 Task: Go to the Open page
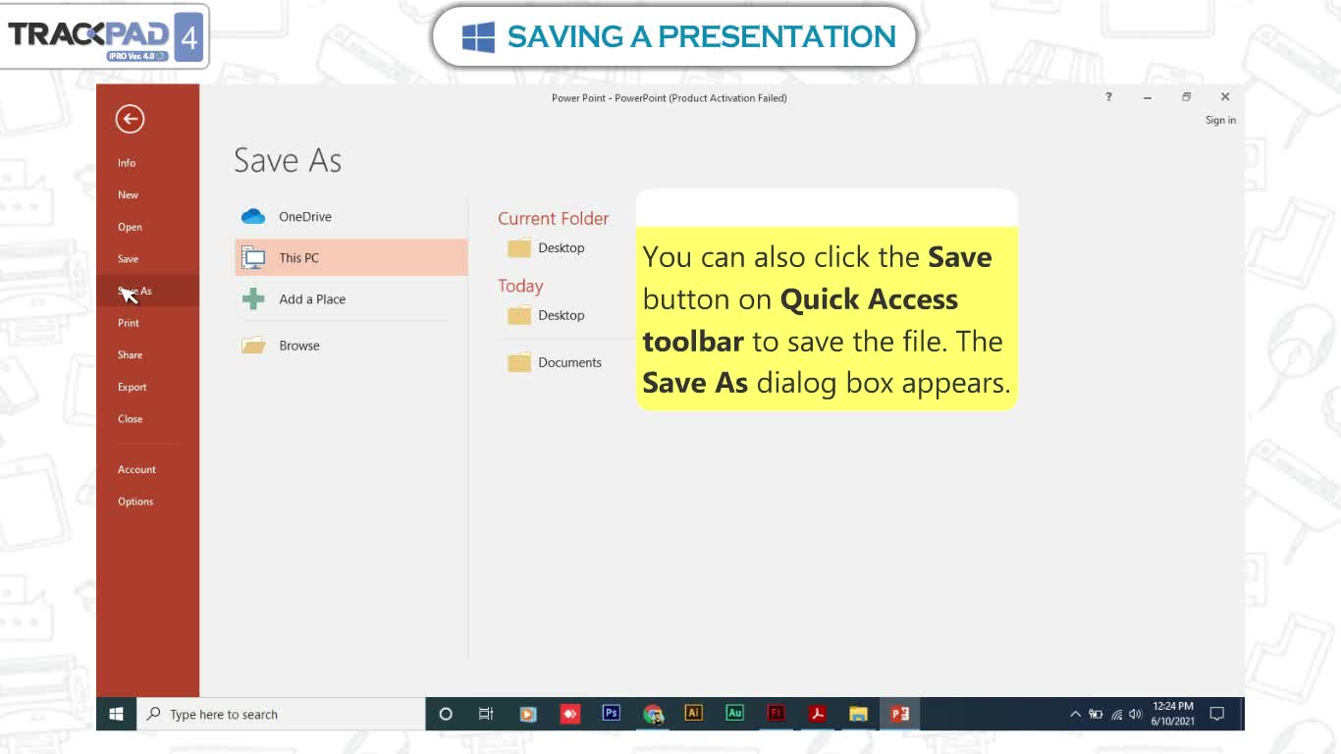tap(130, 227)
